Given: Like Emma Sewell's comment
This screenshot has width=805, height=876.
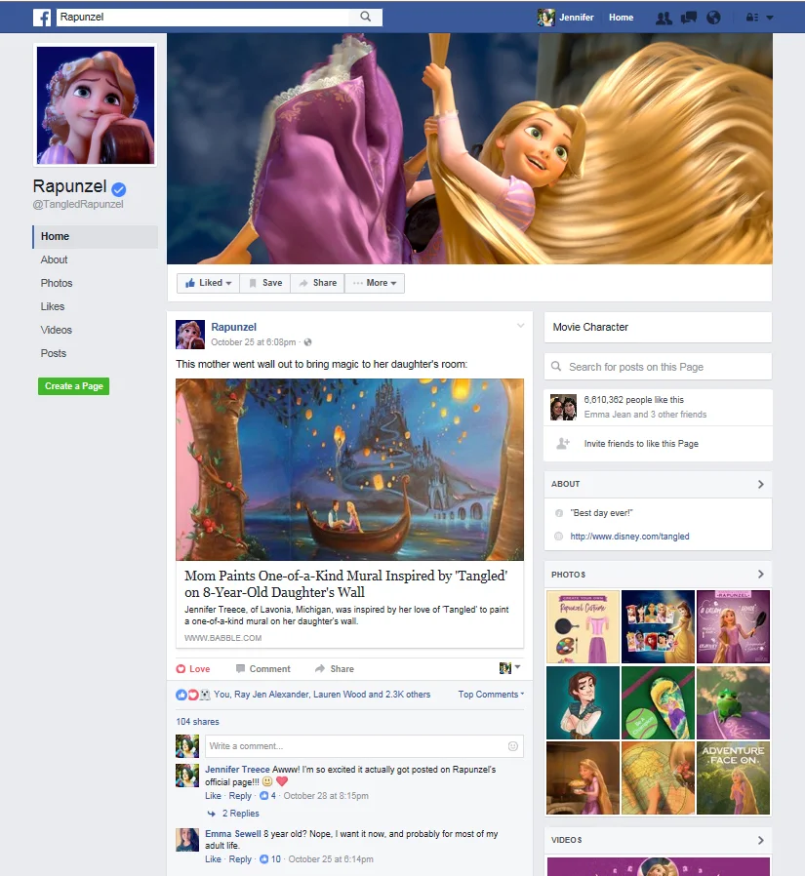Looking at the screenshot, I should coord(213,859).
